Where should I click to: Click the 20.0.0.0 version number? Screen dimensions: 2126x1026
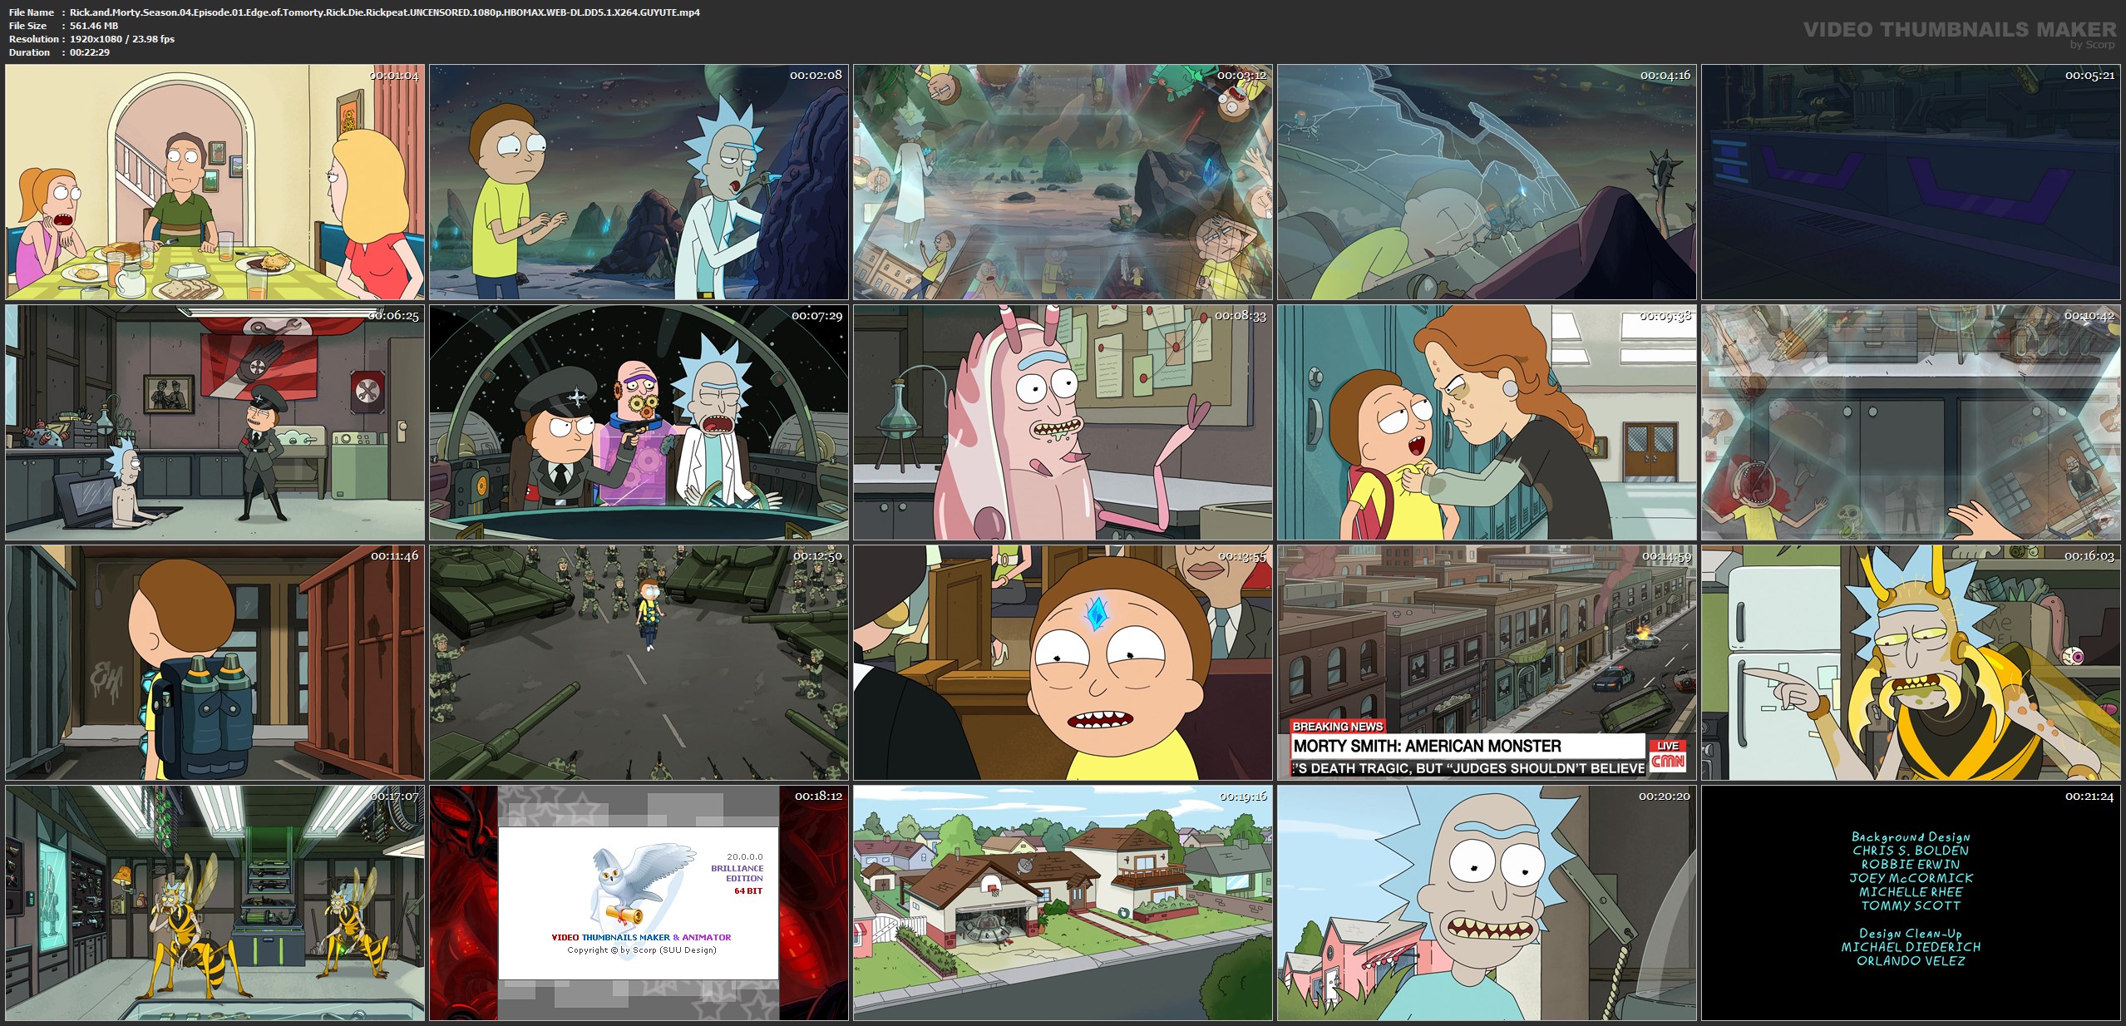(x=745, y=856)
